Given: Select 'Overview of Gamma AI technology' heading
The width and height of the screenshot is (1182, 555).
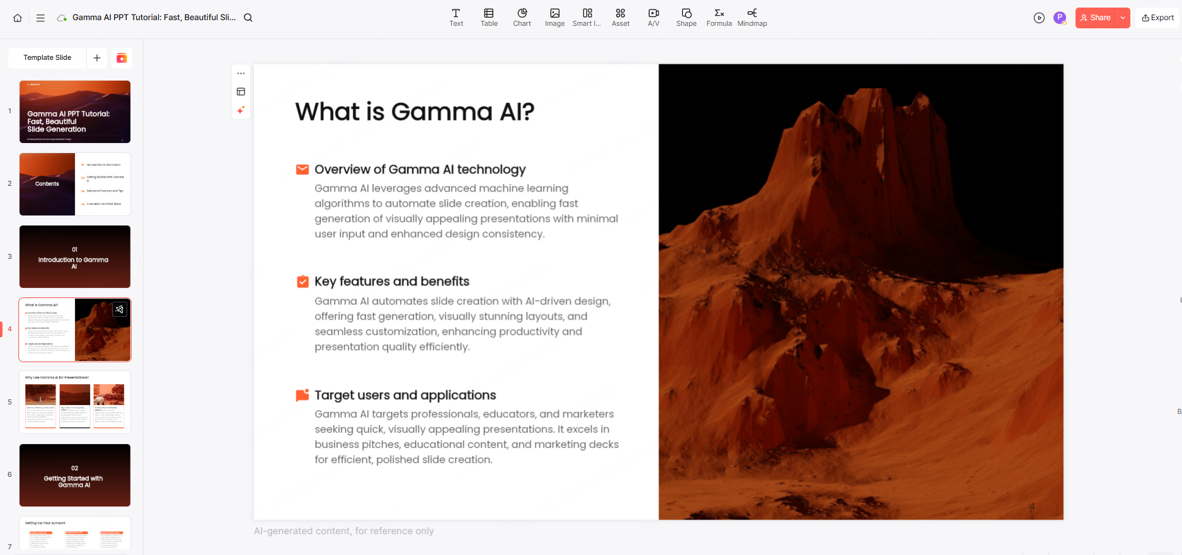Looking at the screenshot, I should 420,169.
